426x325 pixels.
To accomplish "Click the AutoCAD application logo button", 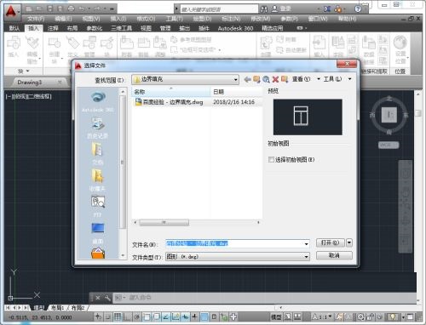I will point(11,12).
